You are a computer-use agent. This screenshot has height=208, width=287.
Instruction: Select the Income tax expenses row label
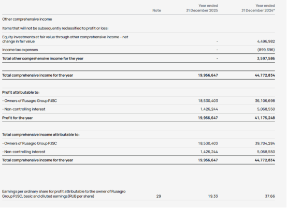(x=20, y=50)
